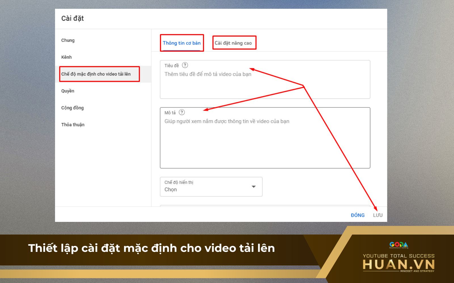Click the LƯU save button
This screenshot has width=454, height=283.
tap(378, 215)
